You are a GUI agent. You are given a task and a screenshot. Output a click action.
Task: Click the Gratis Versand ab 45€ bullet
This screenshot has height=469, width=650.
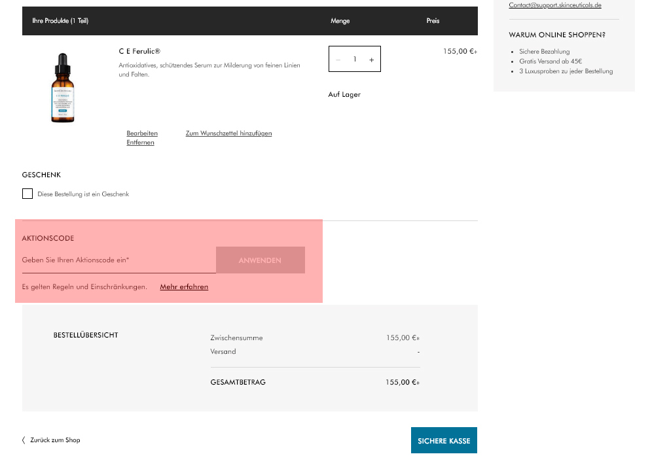pyautogui.click(x=551, y=61)
